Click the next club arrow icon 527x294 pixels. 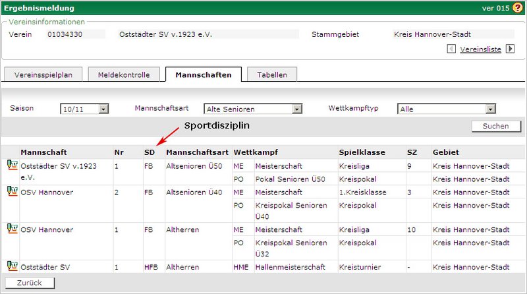[x=510, y=49]
